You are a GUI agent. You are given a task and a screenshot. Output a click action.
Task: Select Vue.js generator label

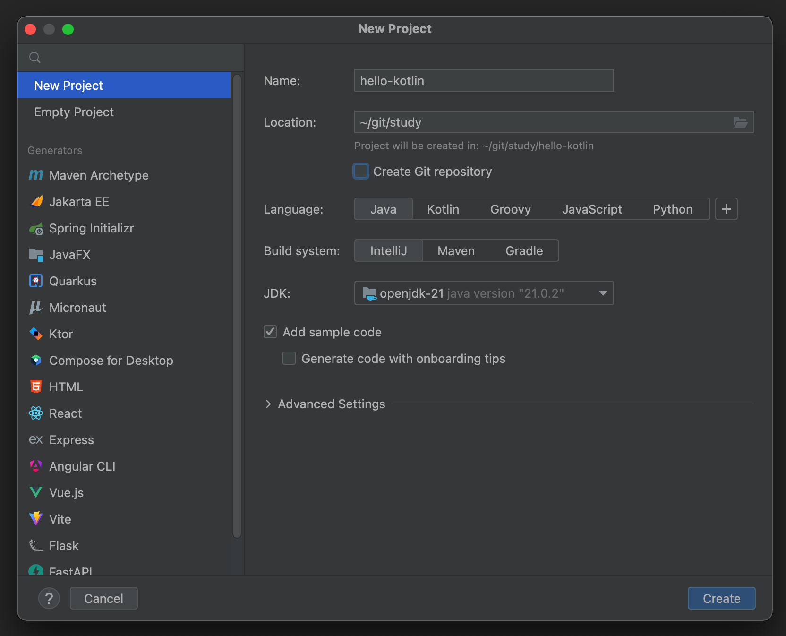pyautogui.click(x=66, y=493)
